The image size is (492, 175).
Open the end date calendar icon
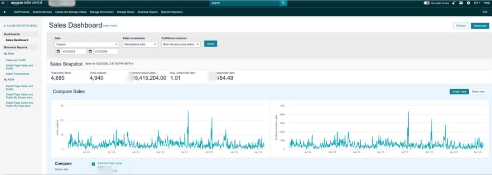point(90,52)
